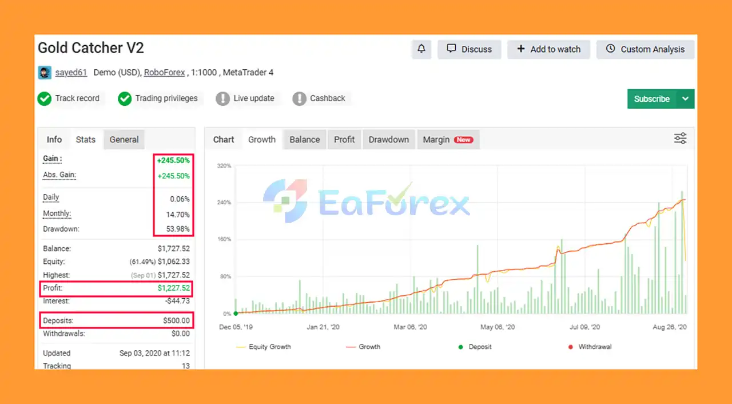Click the Monthly label
Image resolution: width=732 pixels, height=404 pixels.
[x=57, y=214]
